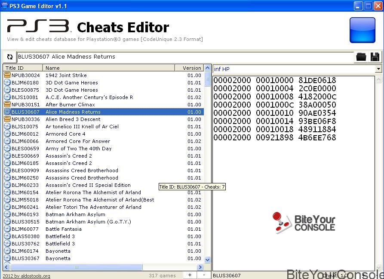Click the disc icon for BLUS30367 Bayonetta
The height and width of the screenshot is (279, 384).
(7, 258)
